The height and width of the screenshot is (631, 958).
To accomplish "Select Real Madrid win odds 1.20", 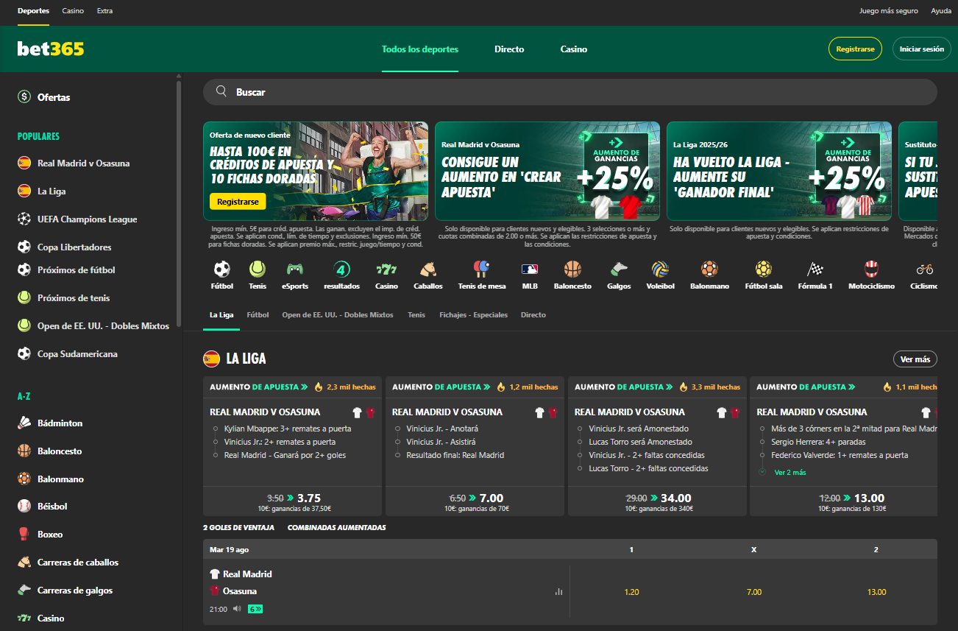I will click(631, 592).
